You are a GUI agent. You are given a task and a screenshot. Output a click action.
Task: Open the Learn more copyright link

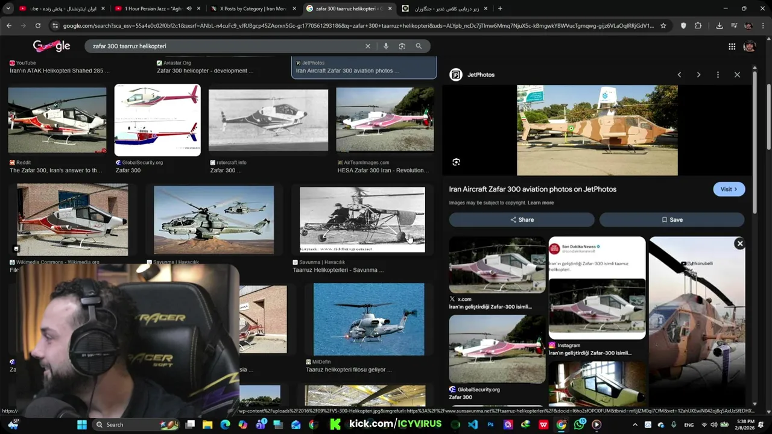click(x=540, y=203)
